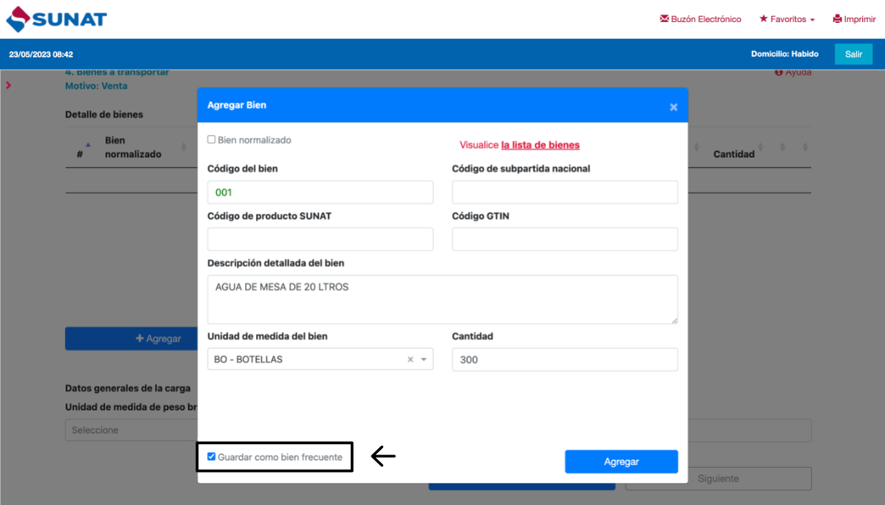Image resolution: width=885 pixels, height=505 pixels.
Task: Click the Cantidad input field
Action: 565,359
